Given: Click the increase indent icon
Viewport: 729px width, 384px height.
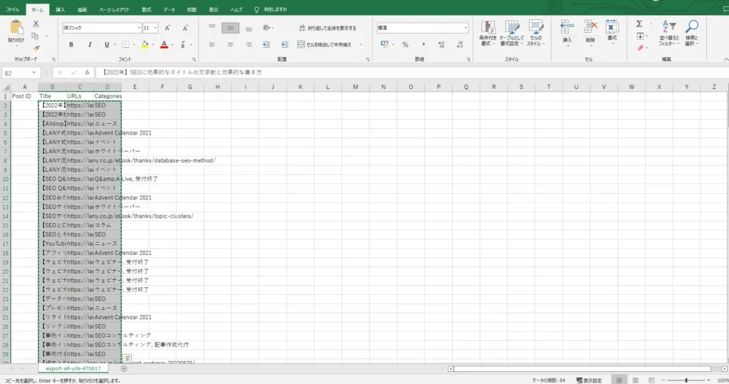Looking at the screenshot, I should (x=285, y=45).
